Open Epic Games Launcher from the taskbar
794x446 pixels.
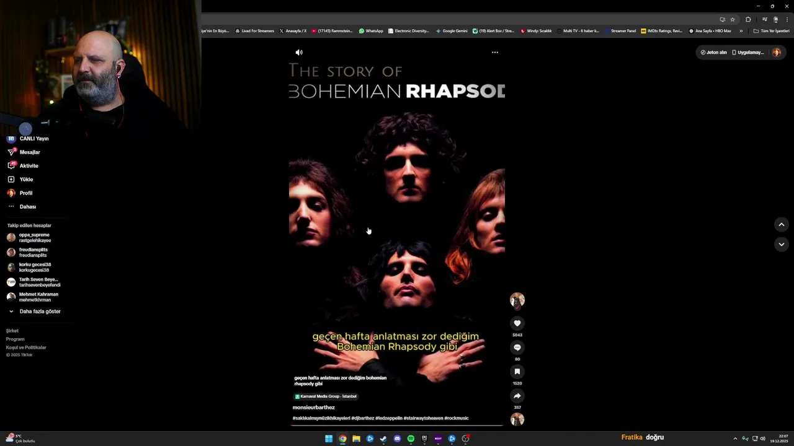(x=424, y=439)
